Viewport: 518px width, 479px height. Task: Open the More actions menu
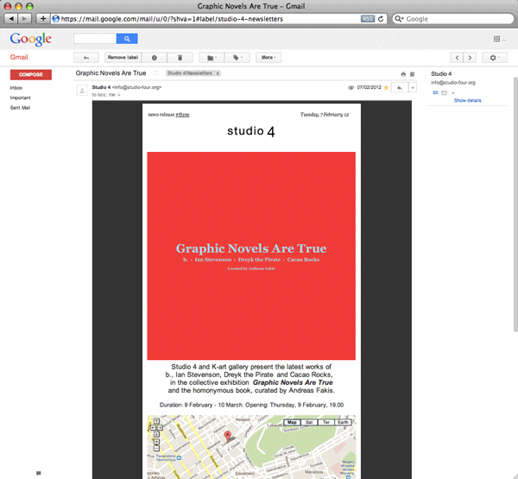(x=268, y=58)
